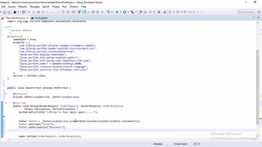Open the Run configurations dropdown arrow
The image size is (262, 147).
click(128, 12)
